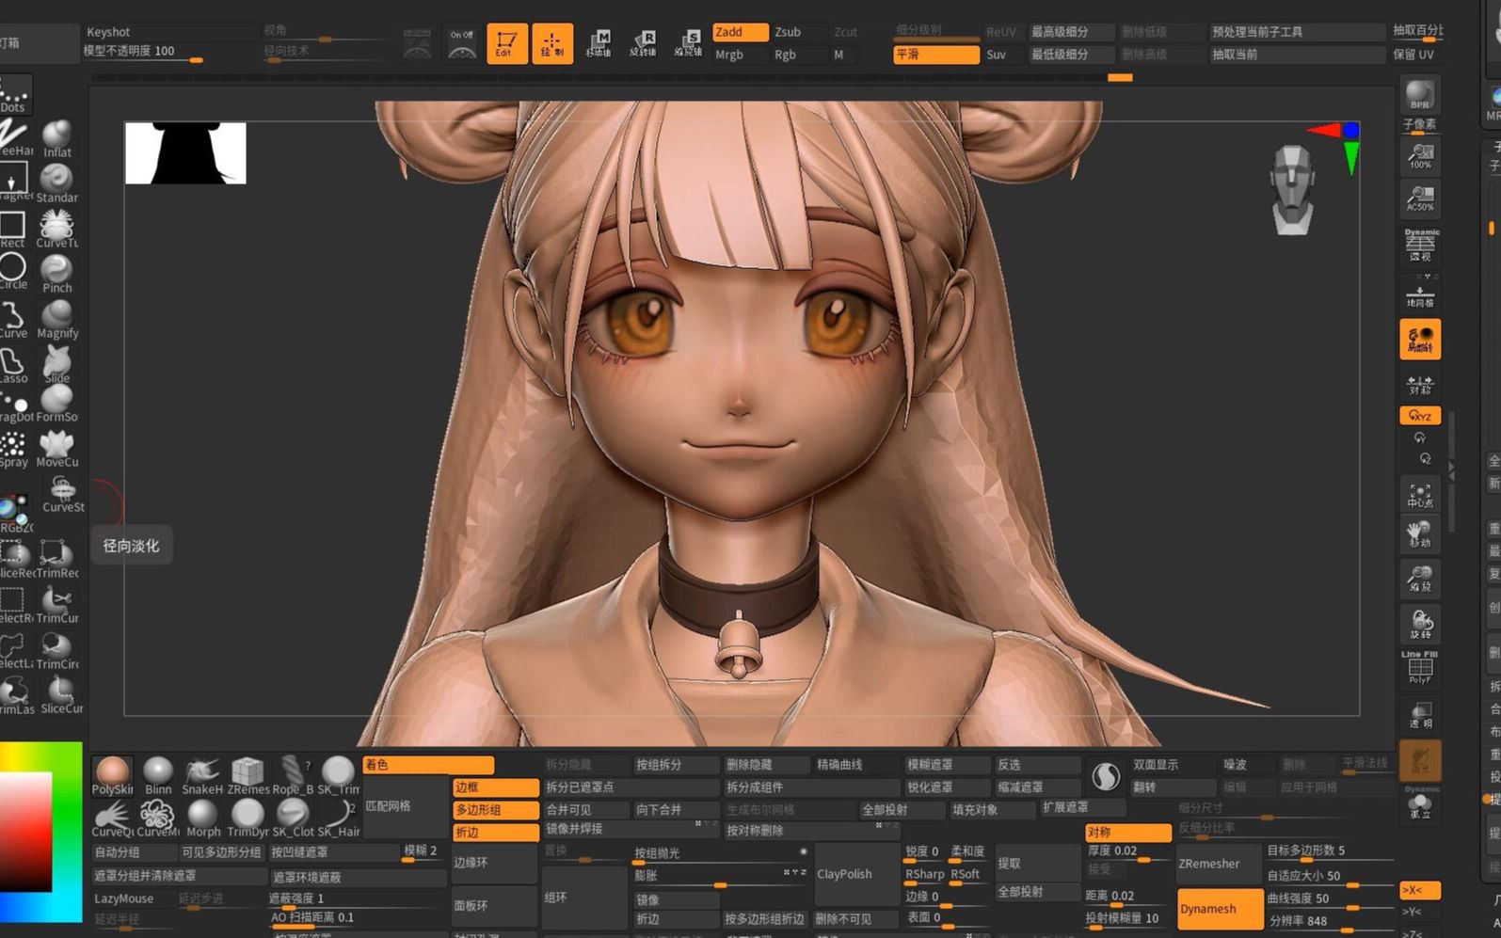
Task: Choose the Inflat brush
Action: tap(57, 138)
